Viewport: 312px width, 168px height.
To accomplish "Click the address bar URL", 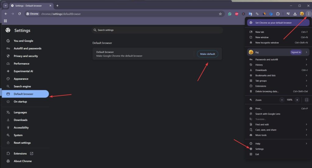I will pos(61,14).
